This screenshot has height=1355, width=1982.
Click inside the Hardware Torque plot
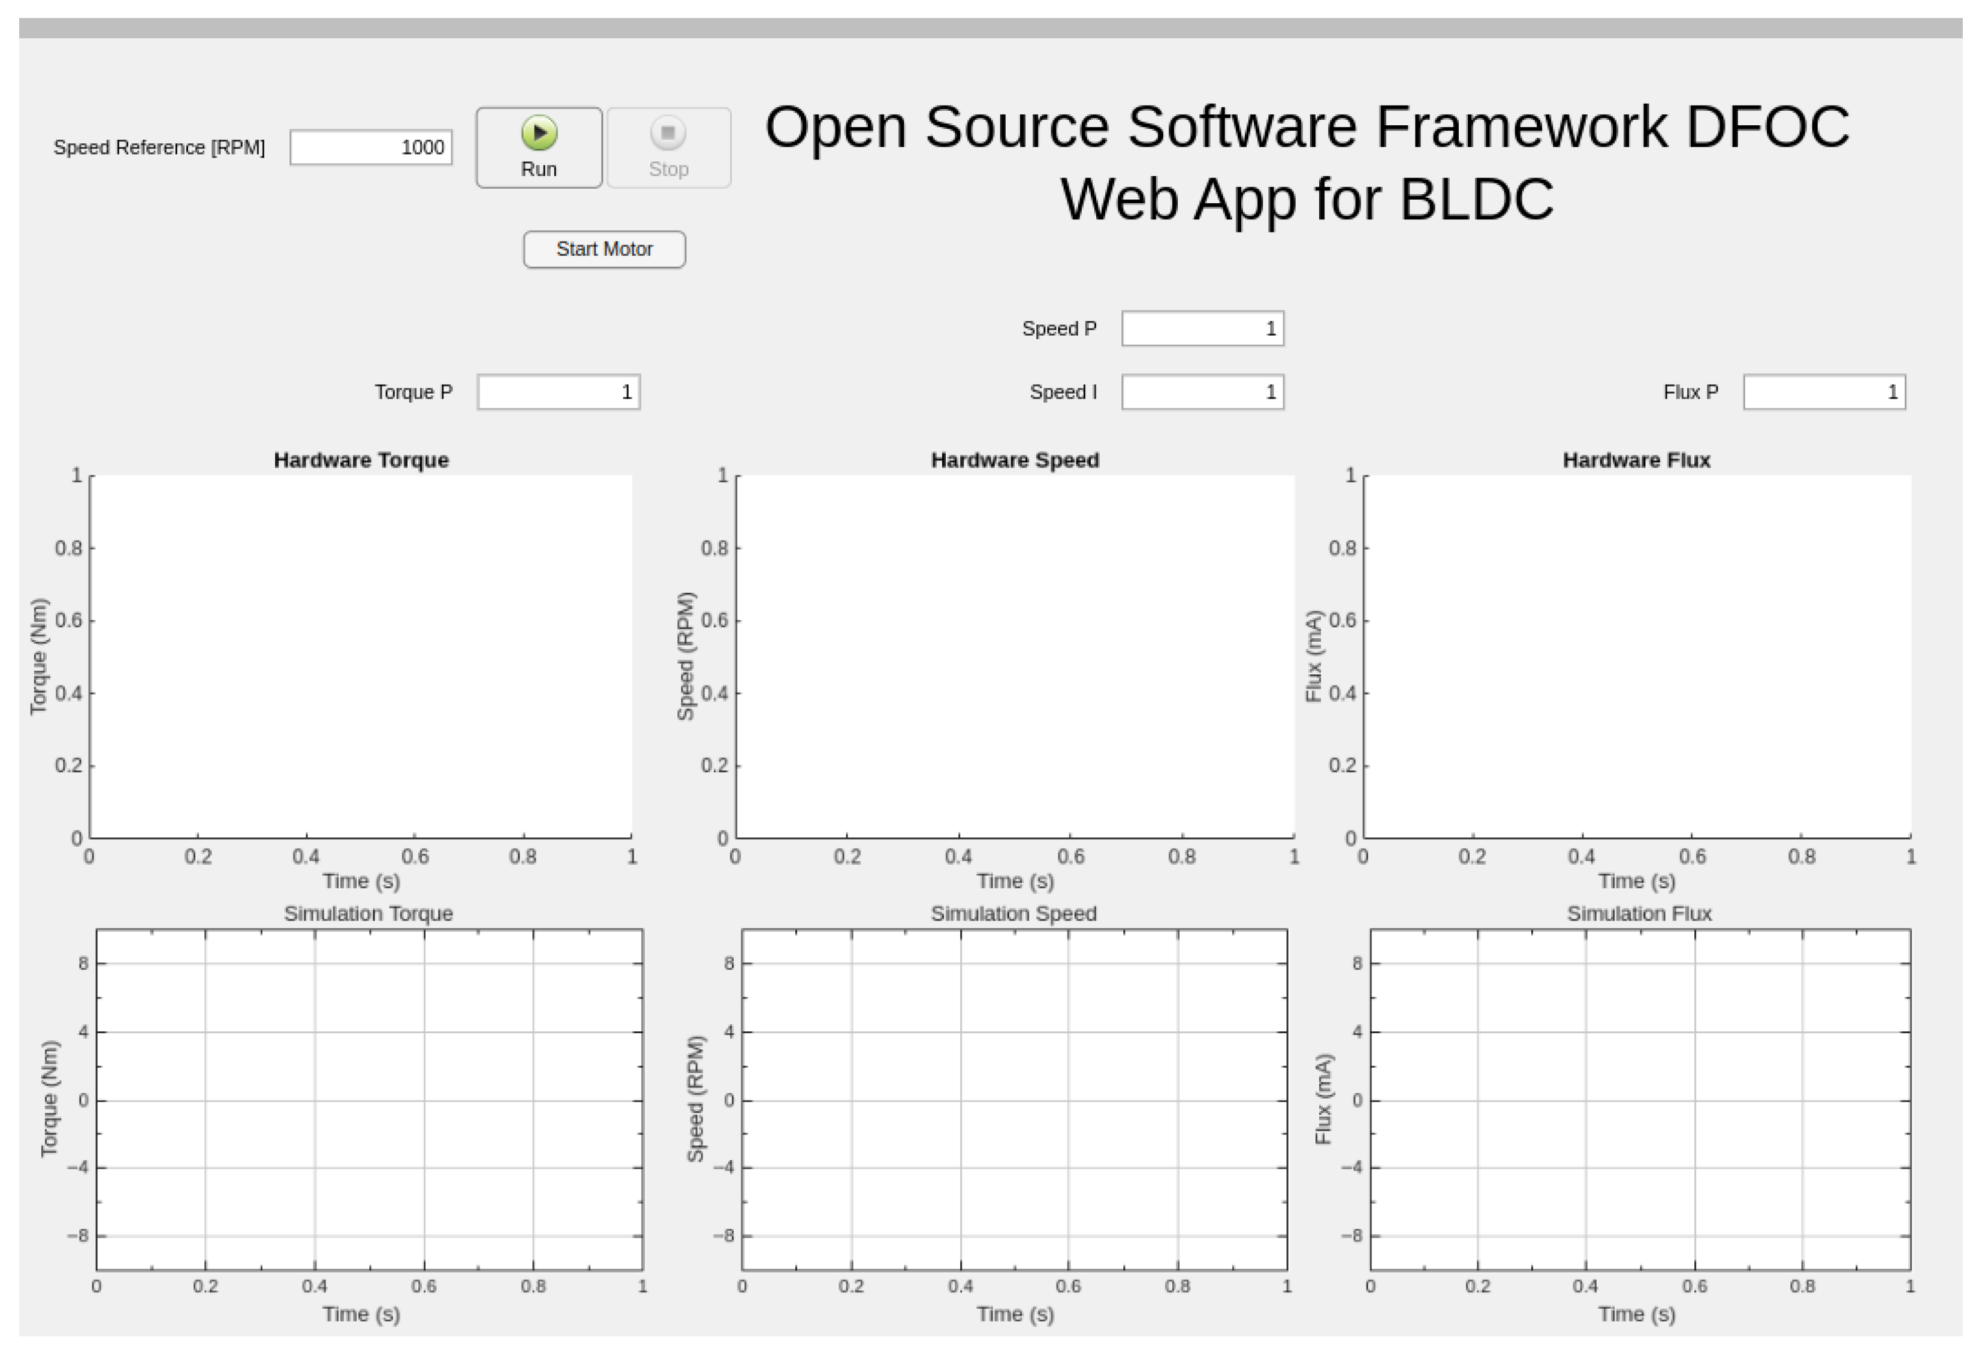[x=361, y=657]
